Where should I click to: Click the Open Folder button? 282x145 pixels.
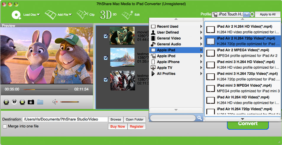[135, 120]
